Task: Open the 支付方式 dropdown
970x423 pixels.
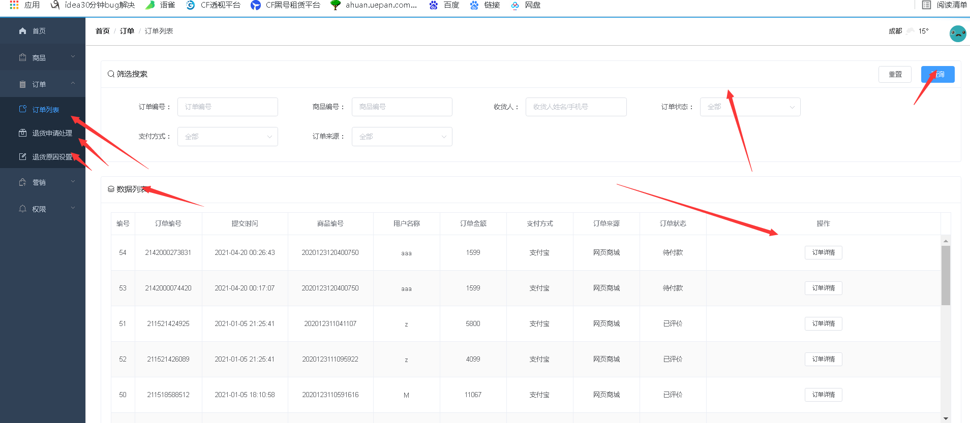Action: (227, 137)
